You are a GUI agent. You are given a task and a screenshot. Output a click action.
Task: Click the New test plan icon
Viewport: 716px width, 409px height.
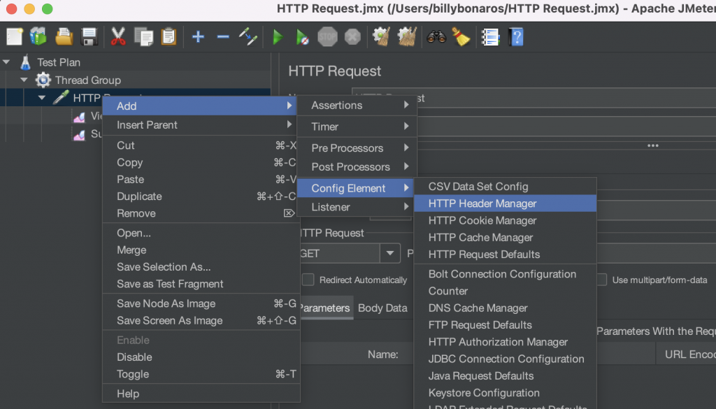[x=15, y=36]
